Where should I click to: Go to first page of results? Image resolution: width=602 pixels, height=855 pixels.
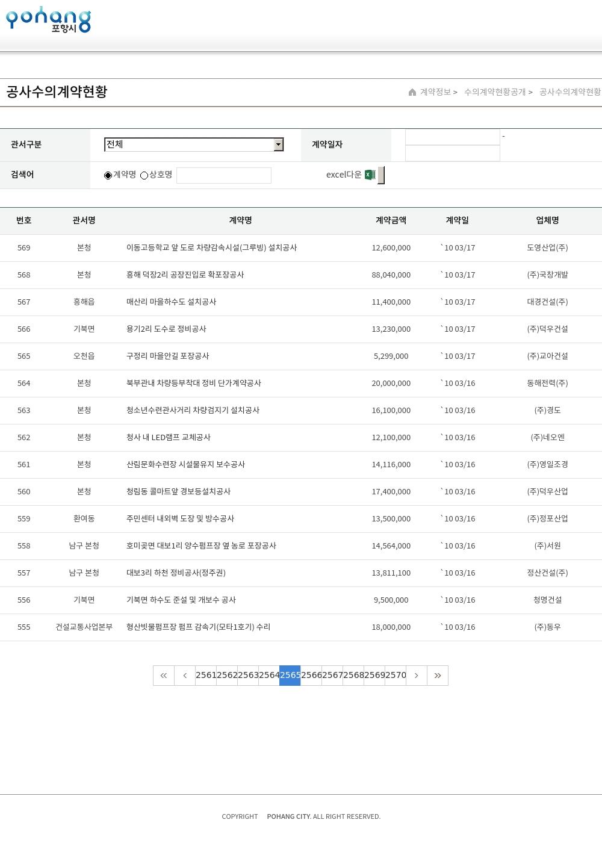click(x=164, y=676)
